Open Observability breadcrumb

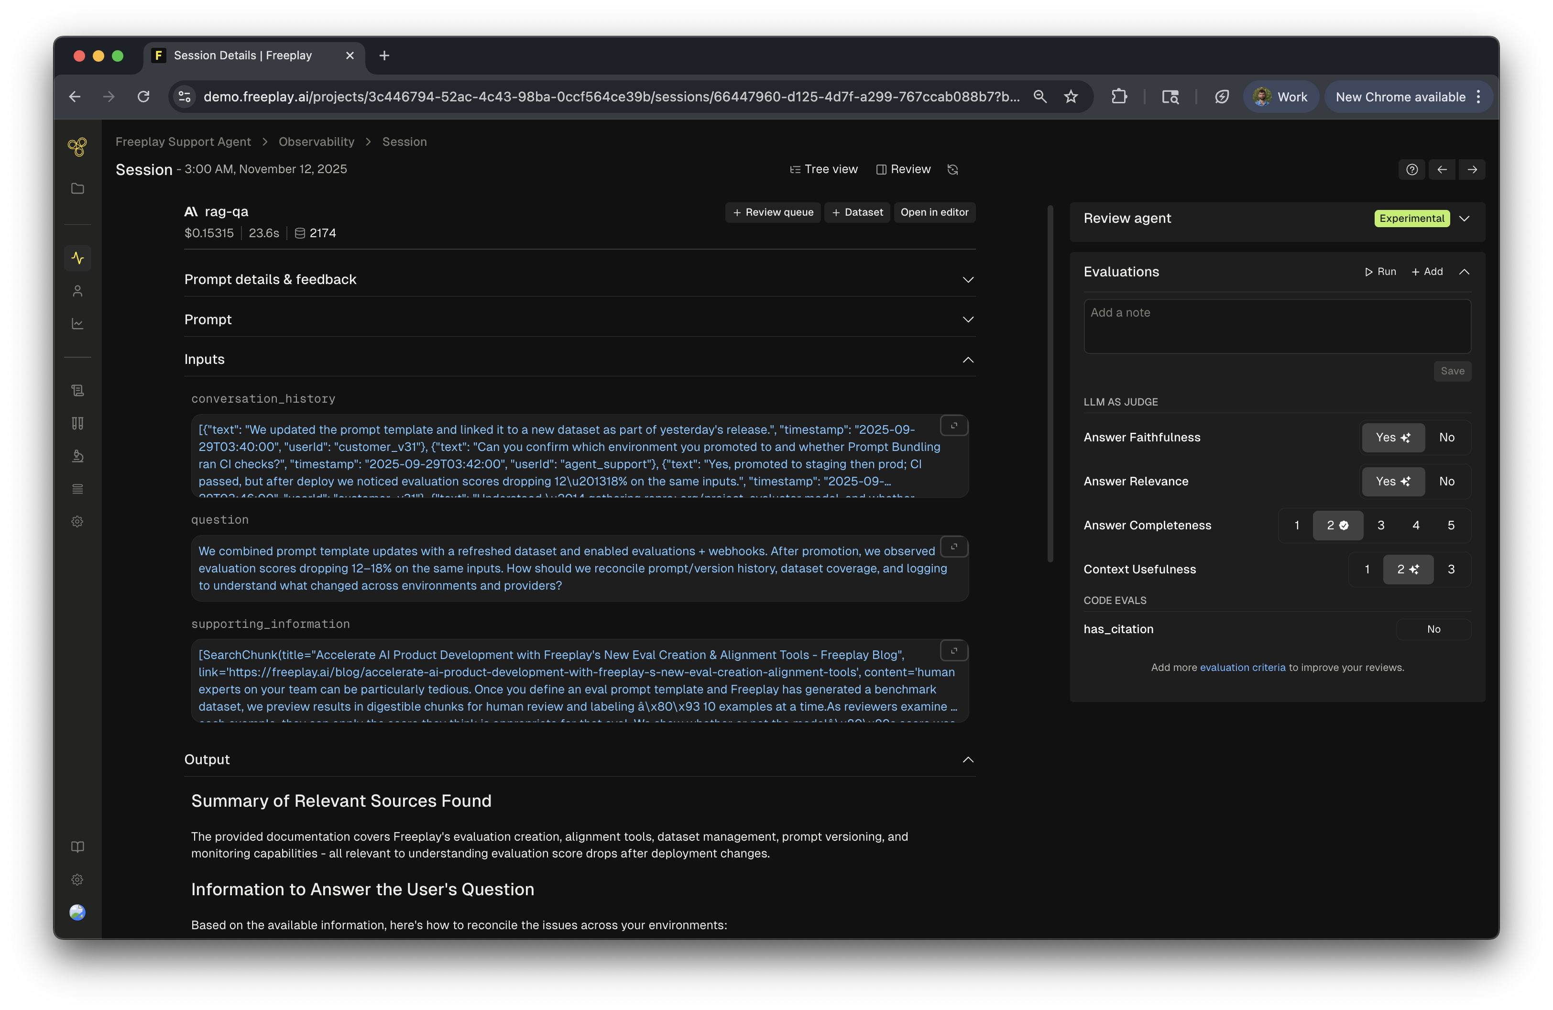[x=317, y=142]
